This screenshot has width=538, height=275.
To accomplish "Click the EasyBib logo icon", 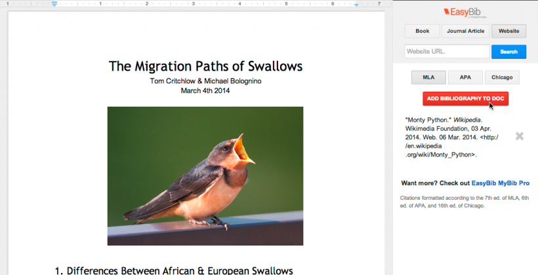I will click(448, 12).
